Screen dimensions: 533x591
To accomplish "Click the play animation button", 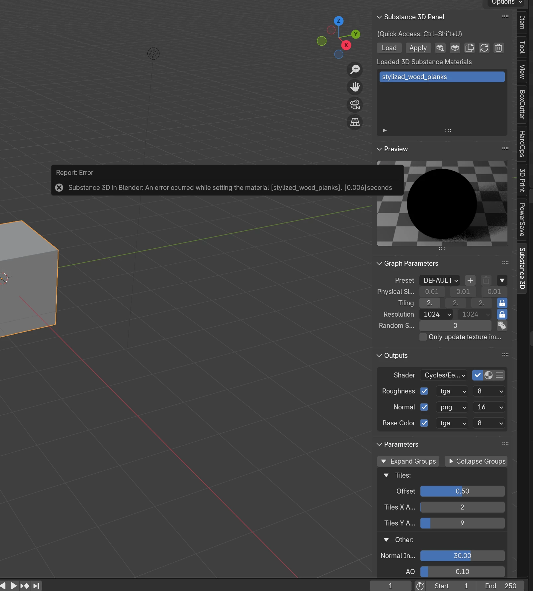I will (13, 586).
